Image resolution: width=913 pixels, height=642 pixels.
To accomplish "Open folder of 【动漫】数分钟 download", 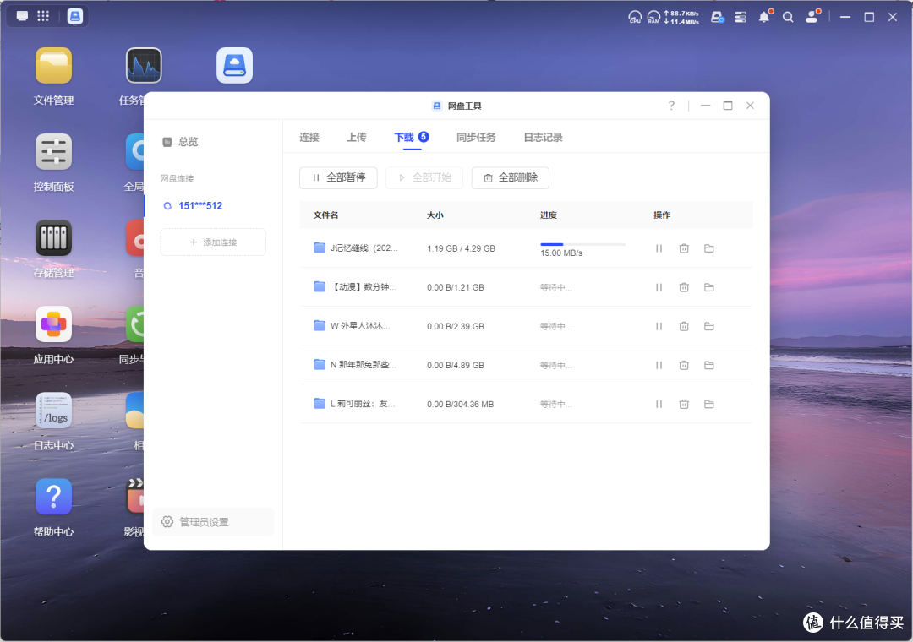I will pyautogui.click(x=709, y=287).
